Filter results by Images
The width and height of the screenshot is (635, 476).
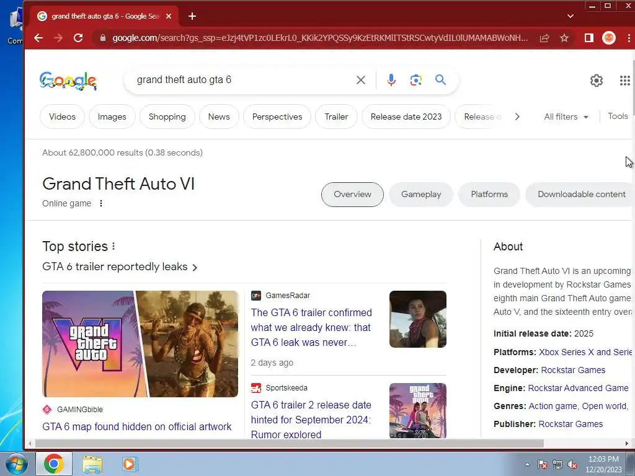pos(112,117)
